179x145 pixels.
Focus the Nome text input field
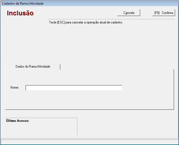(x=74, y=88)
